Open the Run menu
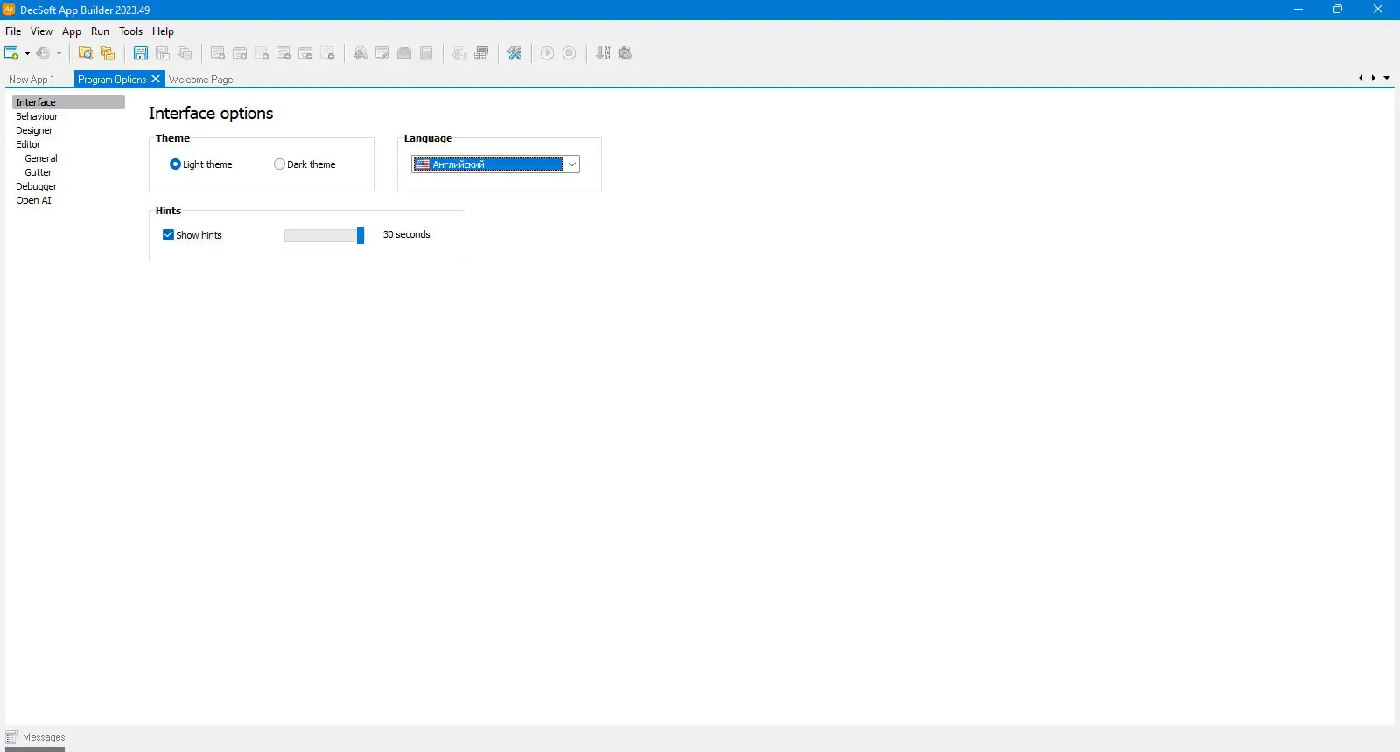 point(100,31)
